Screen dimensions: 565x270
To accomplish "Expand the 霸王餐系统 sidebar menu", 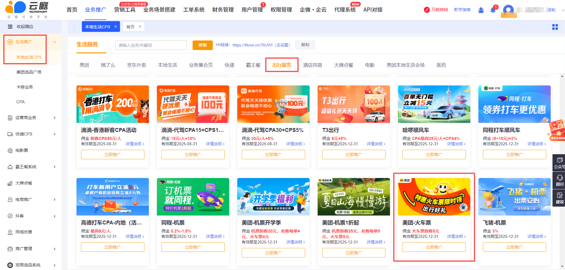I will pos(54,167).
